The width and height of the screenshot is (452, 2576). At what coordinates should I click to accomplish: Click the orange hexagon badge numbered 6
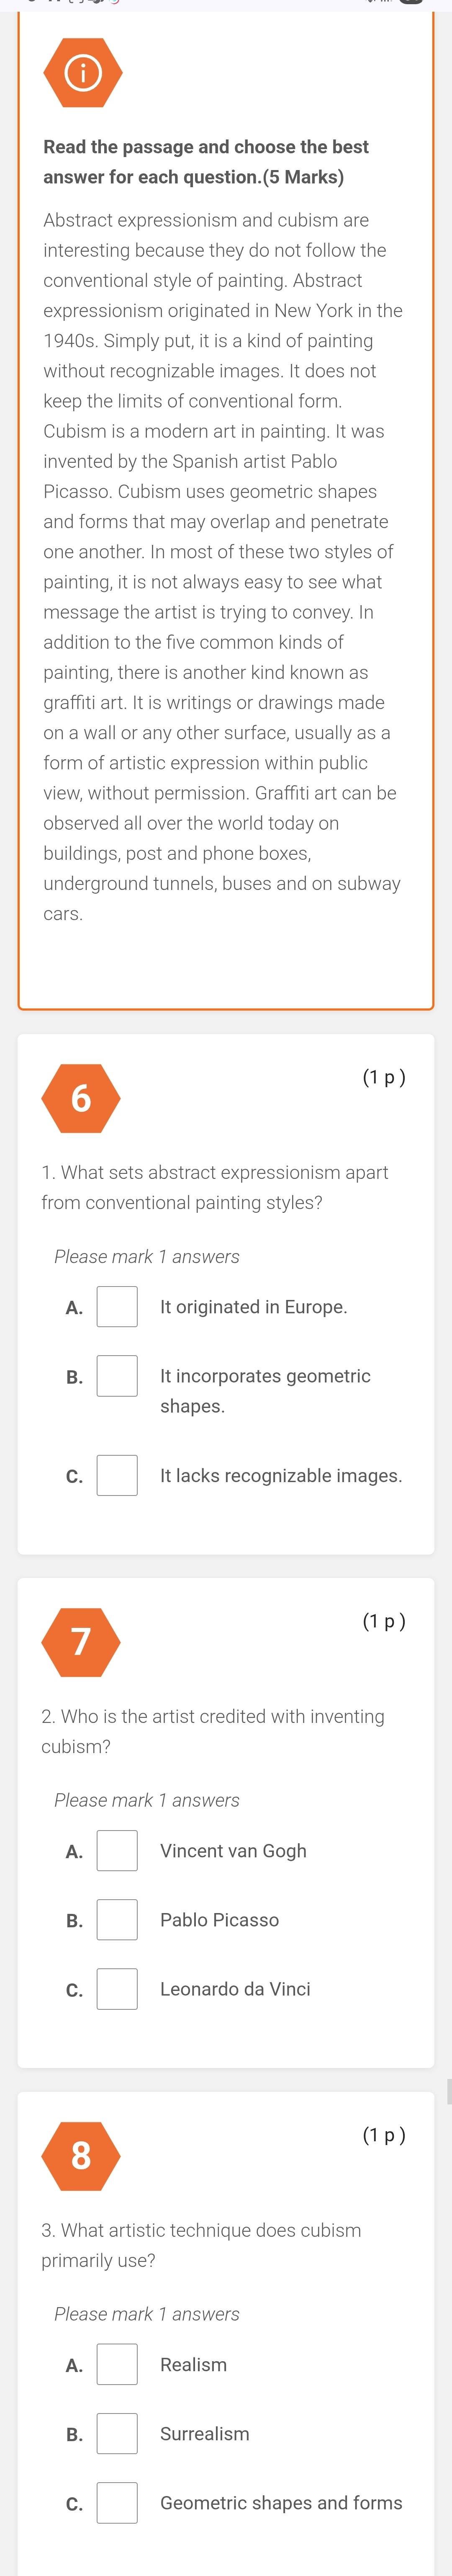(x=81, y=1098)
